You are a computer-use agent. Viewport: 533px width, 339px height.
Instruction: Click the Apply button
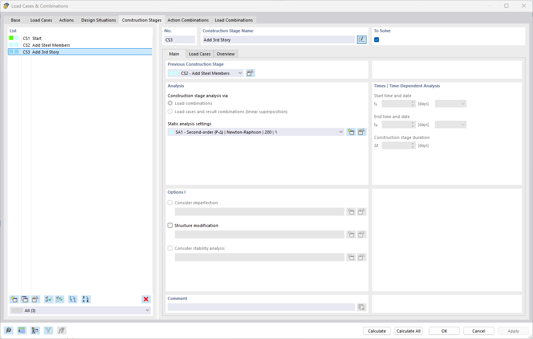pyautogui.click(x=513, y=331)
